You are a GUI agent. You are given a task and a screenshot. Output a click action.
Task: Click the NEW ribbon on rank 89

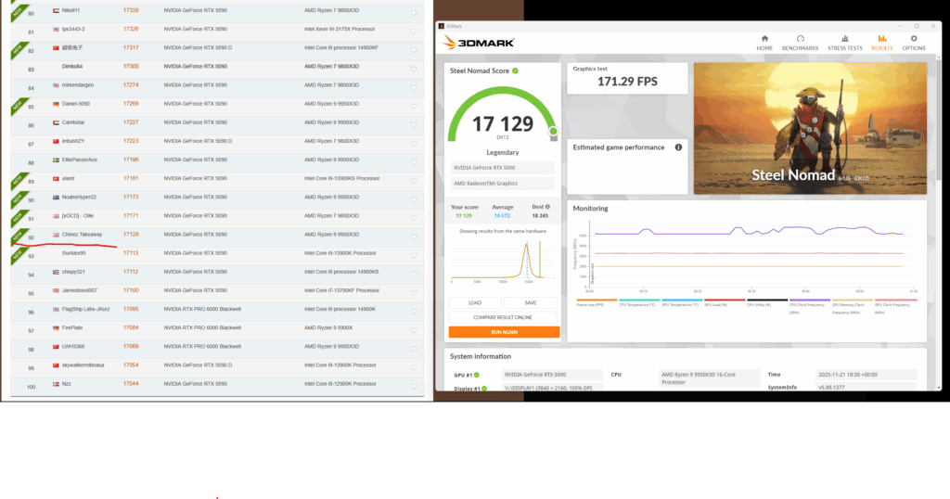tap(18, 181)
